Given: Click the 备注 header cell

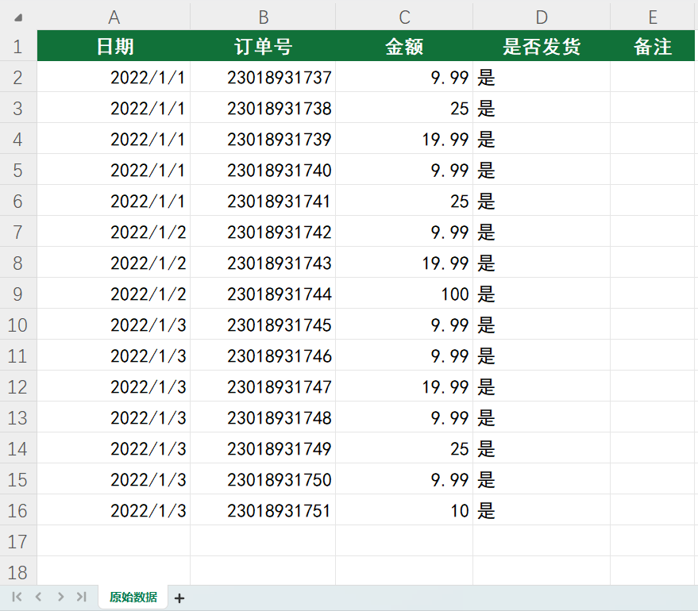Looking at the screenshot, I should pos(653,46).
